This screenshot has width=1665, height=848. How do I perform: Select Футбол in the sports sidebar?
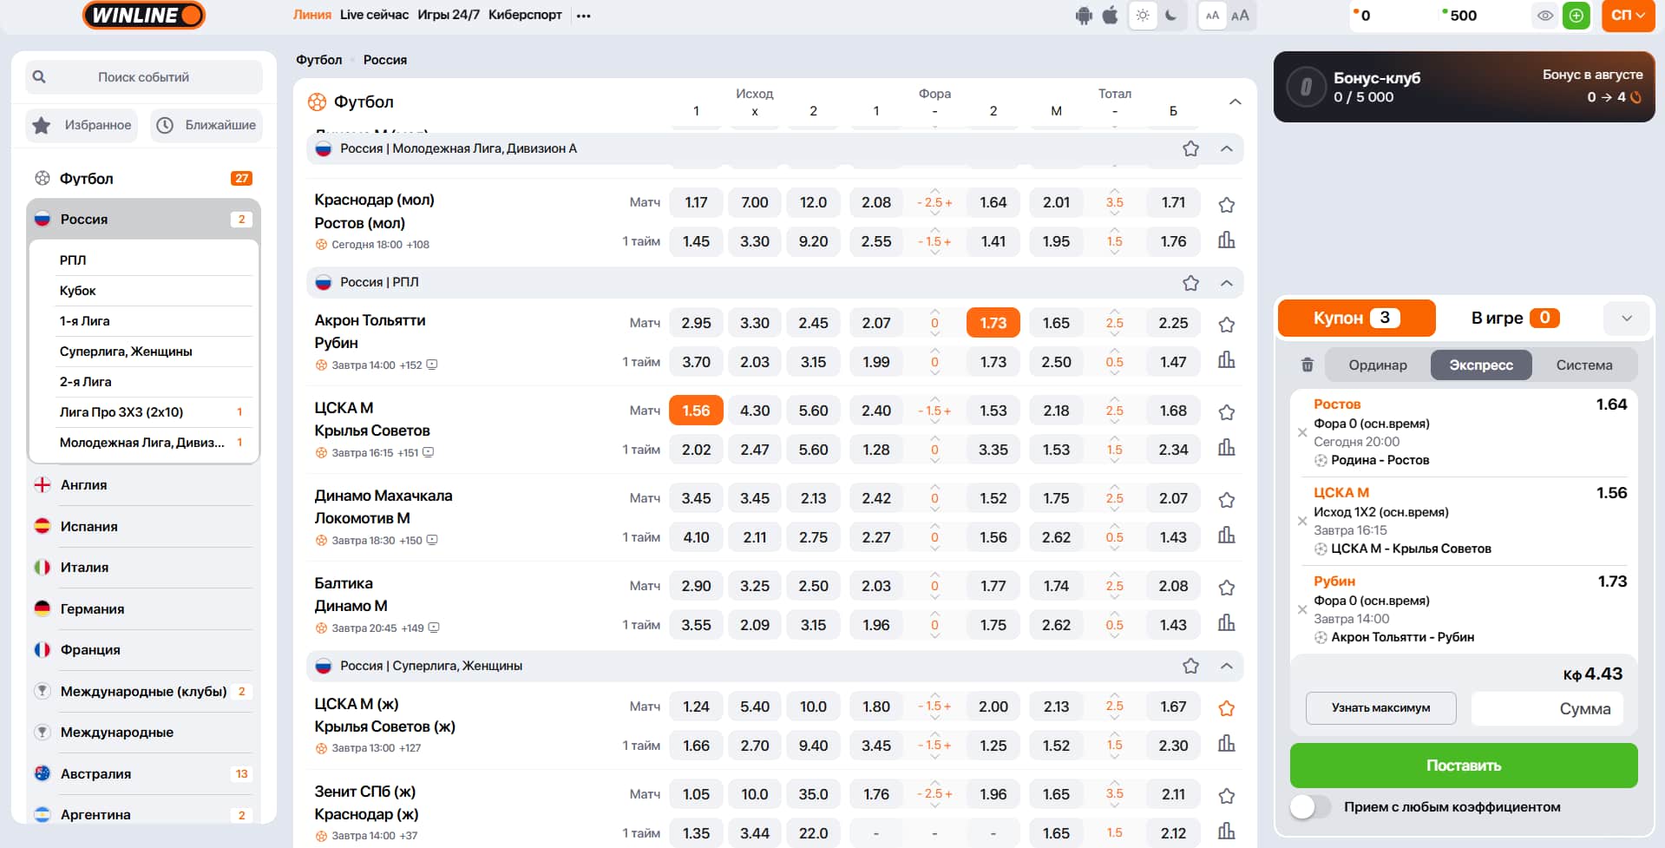pos(143,178)
